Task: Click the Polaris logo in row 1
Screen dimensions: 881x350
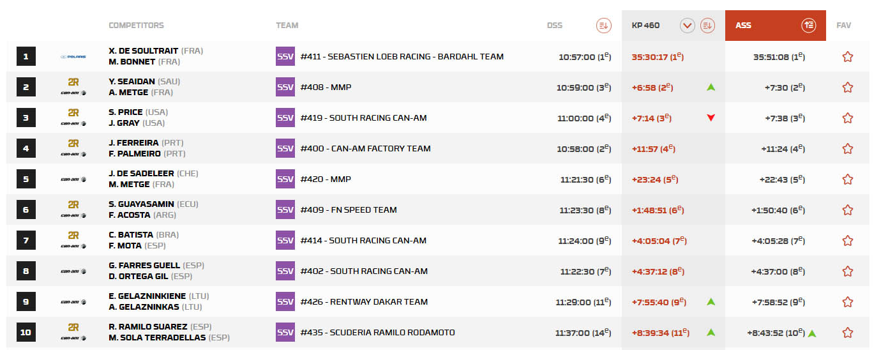Action: [73, 57]
